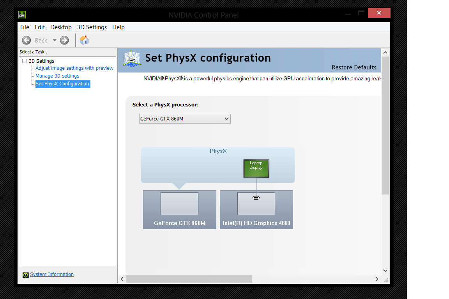The height and width of the screenshot is (299, 449).
Task: Click the horizontal scrollbar left arrow
Action: pos(122,279)
